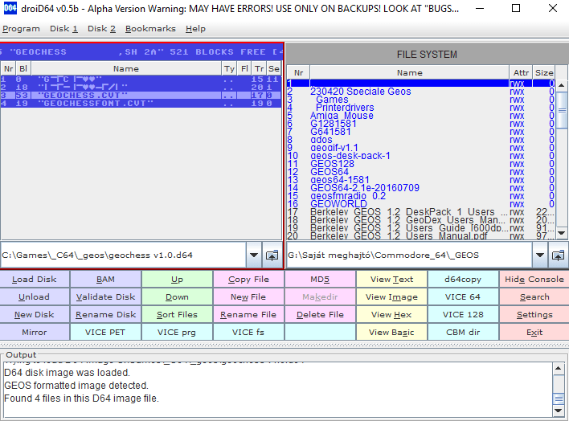Open the View Hex button

(x=391, y=314)
